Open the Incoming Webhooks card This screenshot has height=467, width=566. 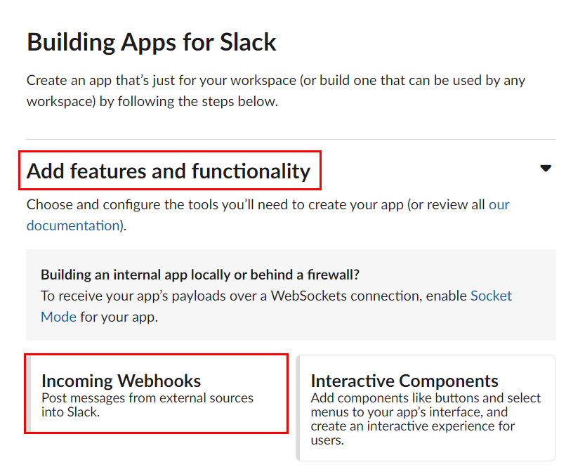[x=156, y=393]
